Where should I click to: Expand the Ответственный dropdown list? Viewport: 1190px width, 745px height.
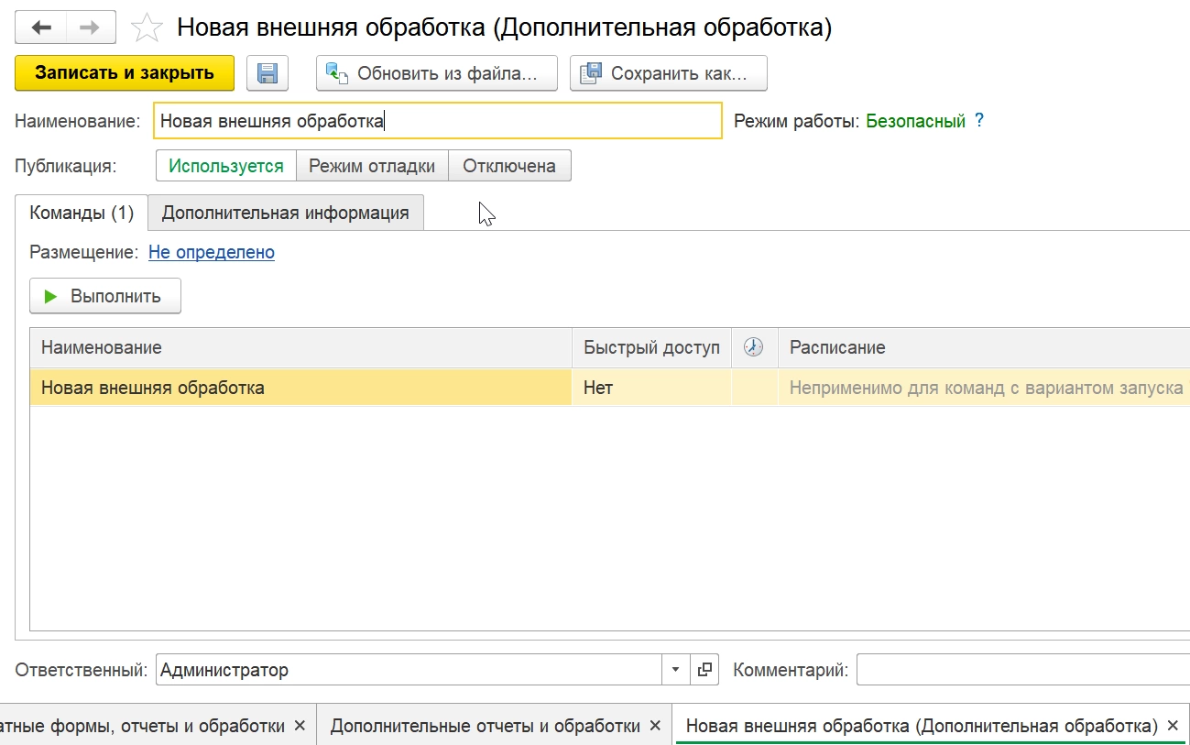[676, 670]
